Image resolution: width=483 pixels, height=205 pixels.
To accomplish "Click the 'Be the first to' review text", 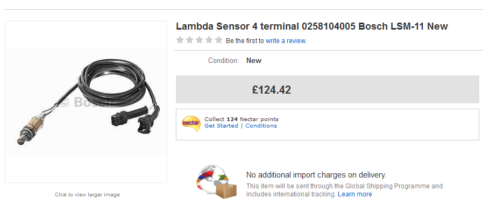I will pos(245,41).
